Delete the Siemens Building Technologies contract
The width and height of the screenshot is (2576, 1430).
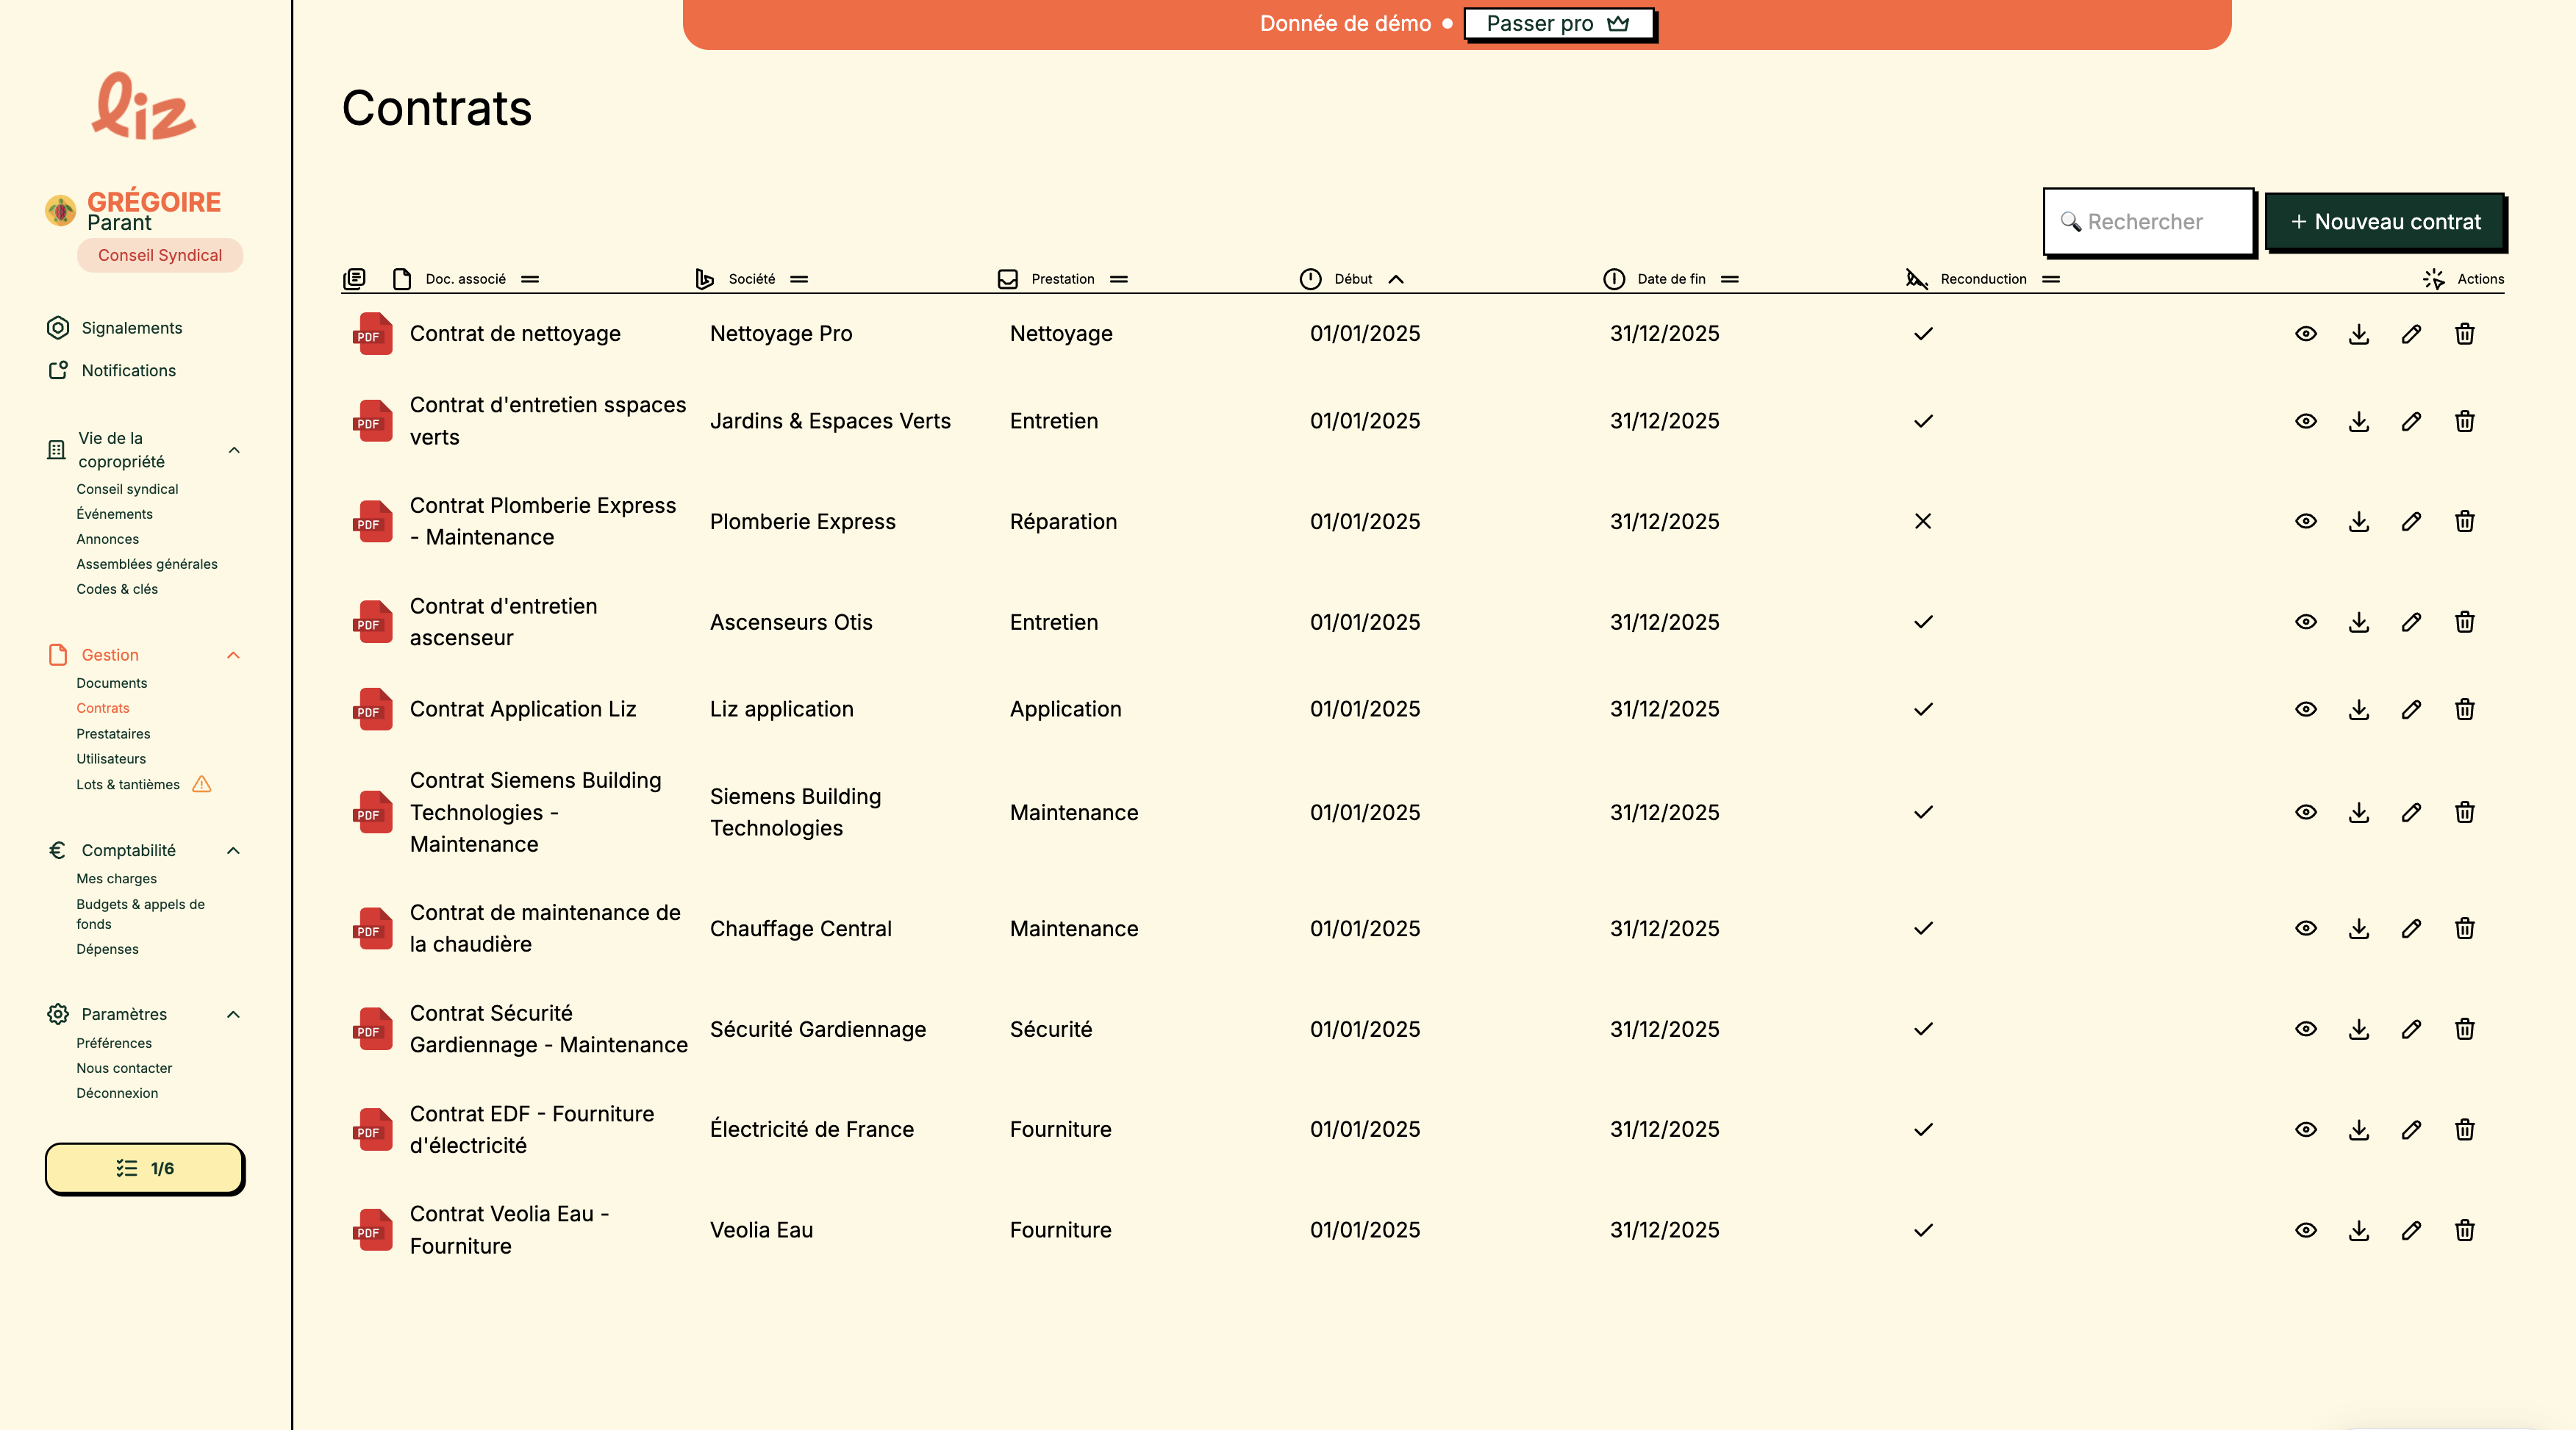pos(2464,813)
